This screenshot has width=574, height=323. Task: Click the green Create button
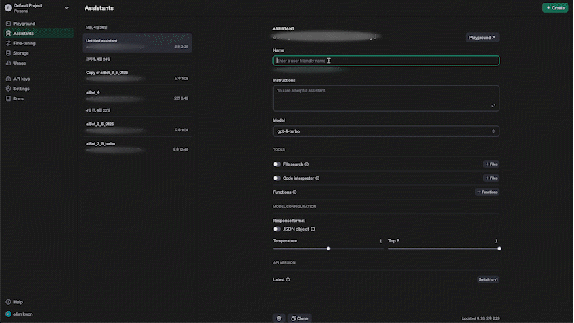coord(555,7)
